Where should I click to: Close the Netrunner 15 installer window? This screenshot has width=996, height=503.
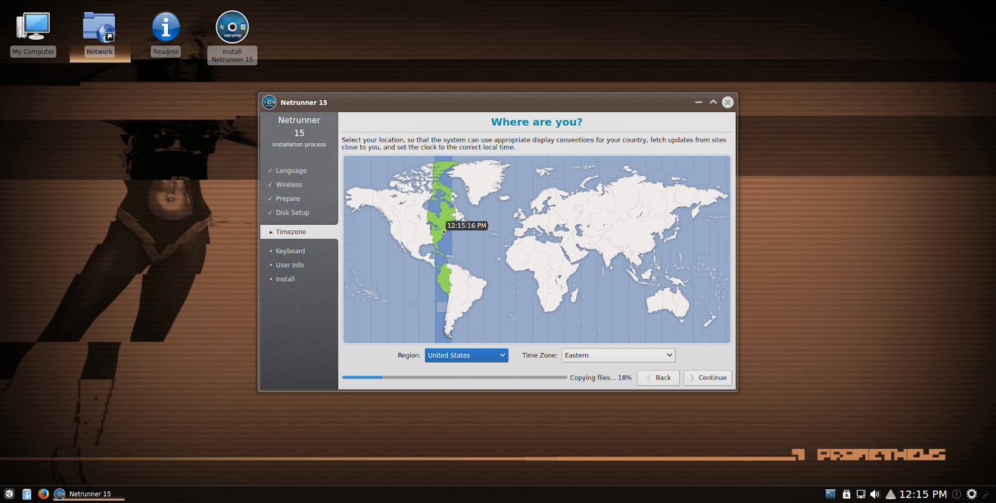click(728, 102)
